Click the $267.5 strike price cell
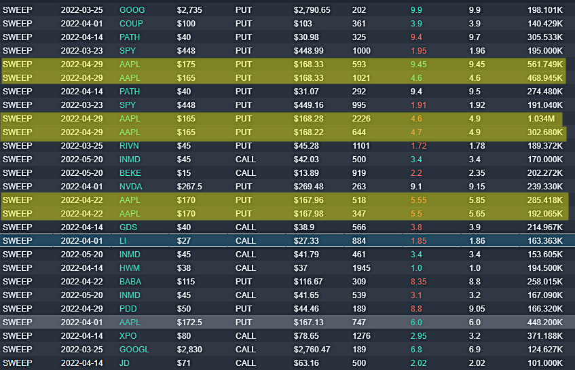 point(189,186)
